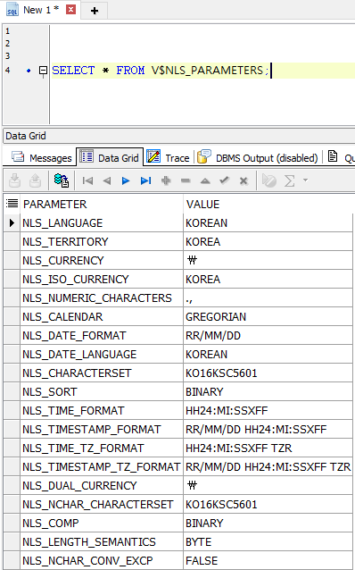Viewport: 355px width, 570px height.
Task: Select the NLS_COMP cell
Action: (x=102, y=524)
